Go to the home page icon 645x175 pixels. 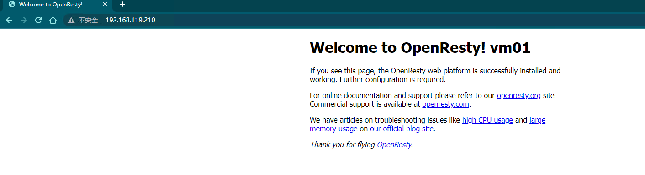53,20
